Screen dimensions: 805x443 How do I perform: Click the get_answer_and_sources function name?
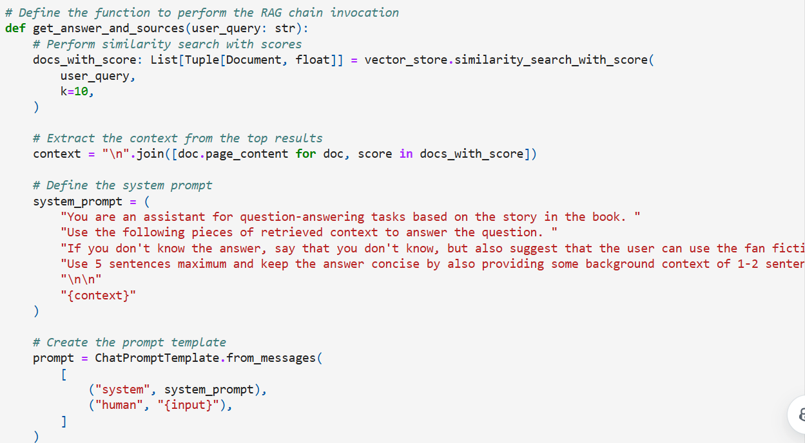[108, 28]
